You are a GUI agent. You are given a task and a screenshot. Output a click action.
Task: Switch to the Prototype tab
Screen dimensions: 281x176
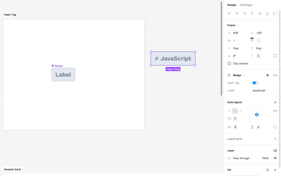click(246, 5)
